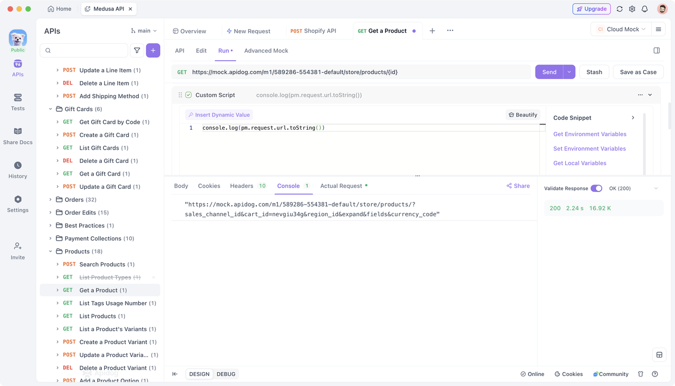The height and width of the screenshot is (386, 675).
Task: Open the help question mark icon
Action: click(x=655, y=374)
